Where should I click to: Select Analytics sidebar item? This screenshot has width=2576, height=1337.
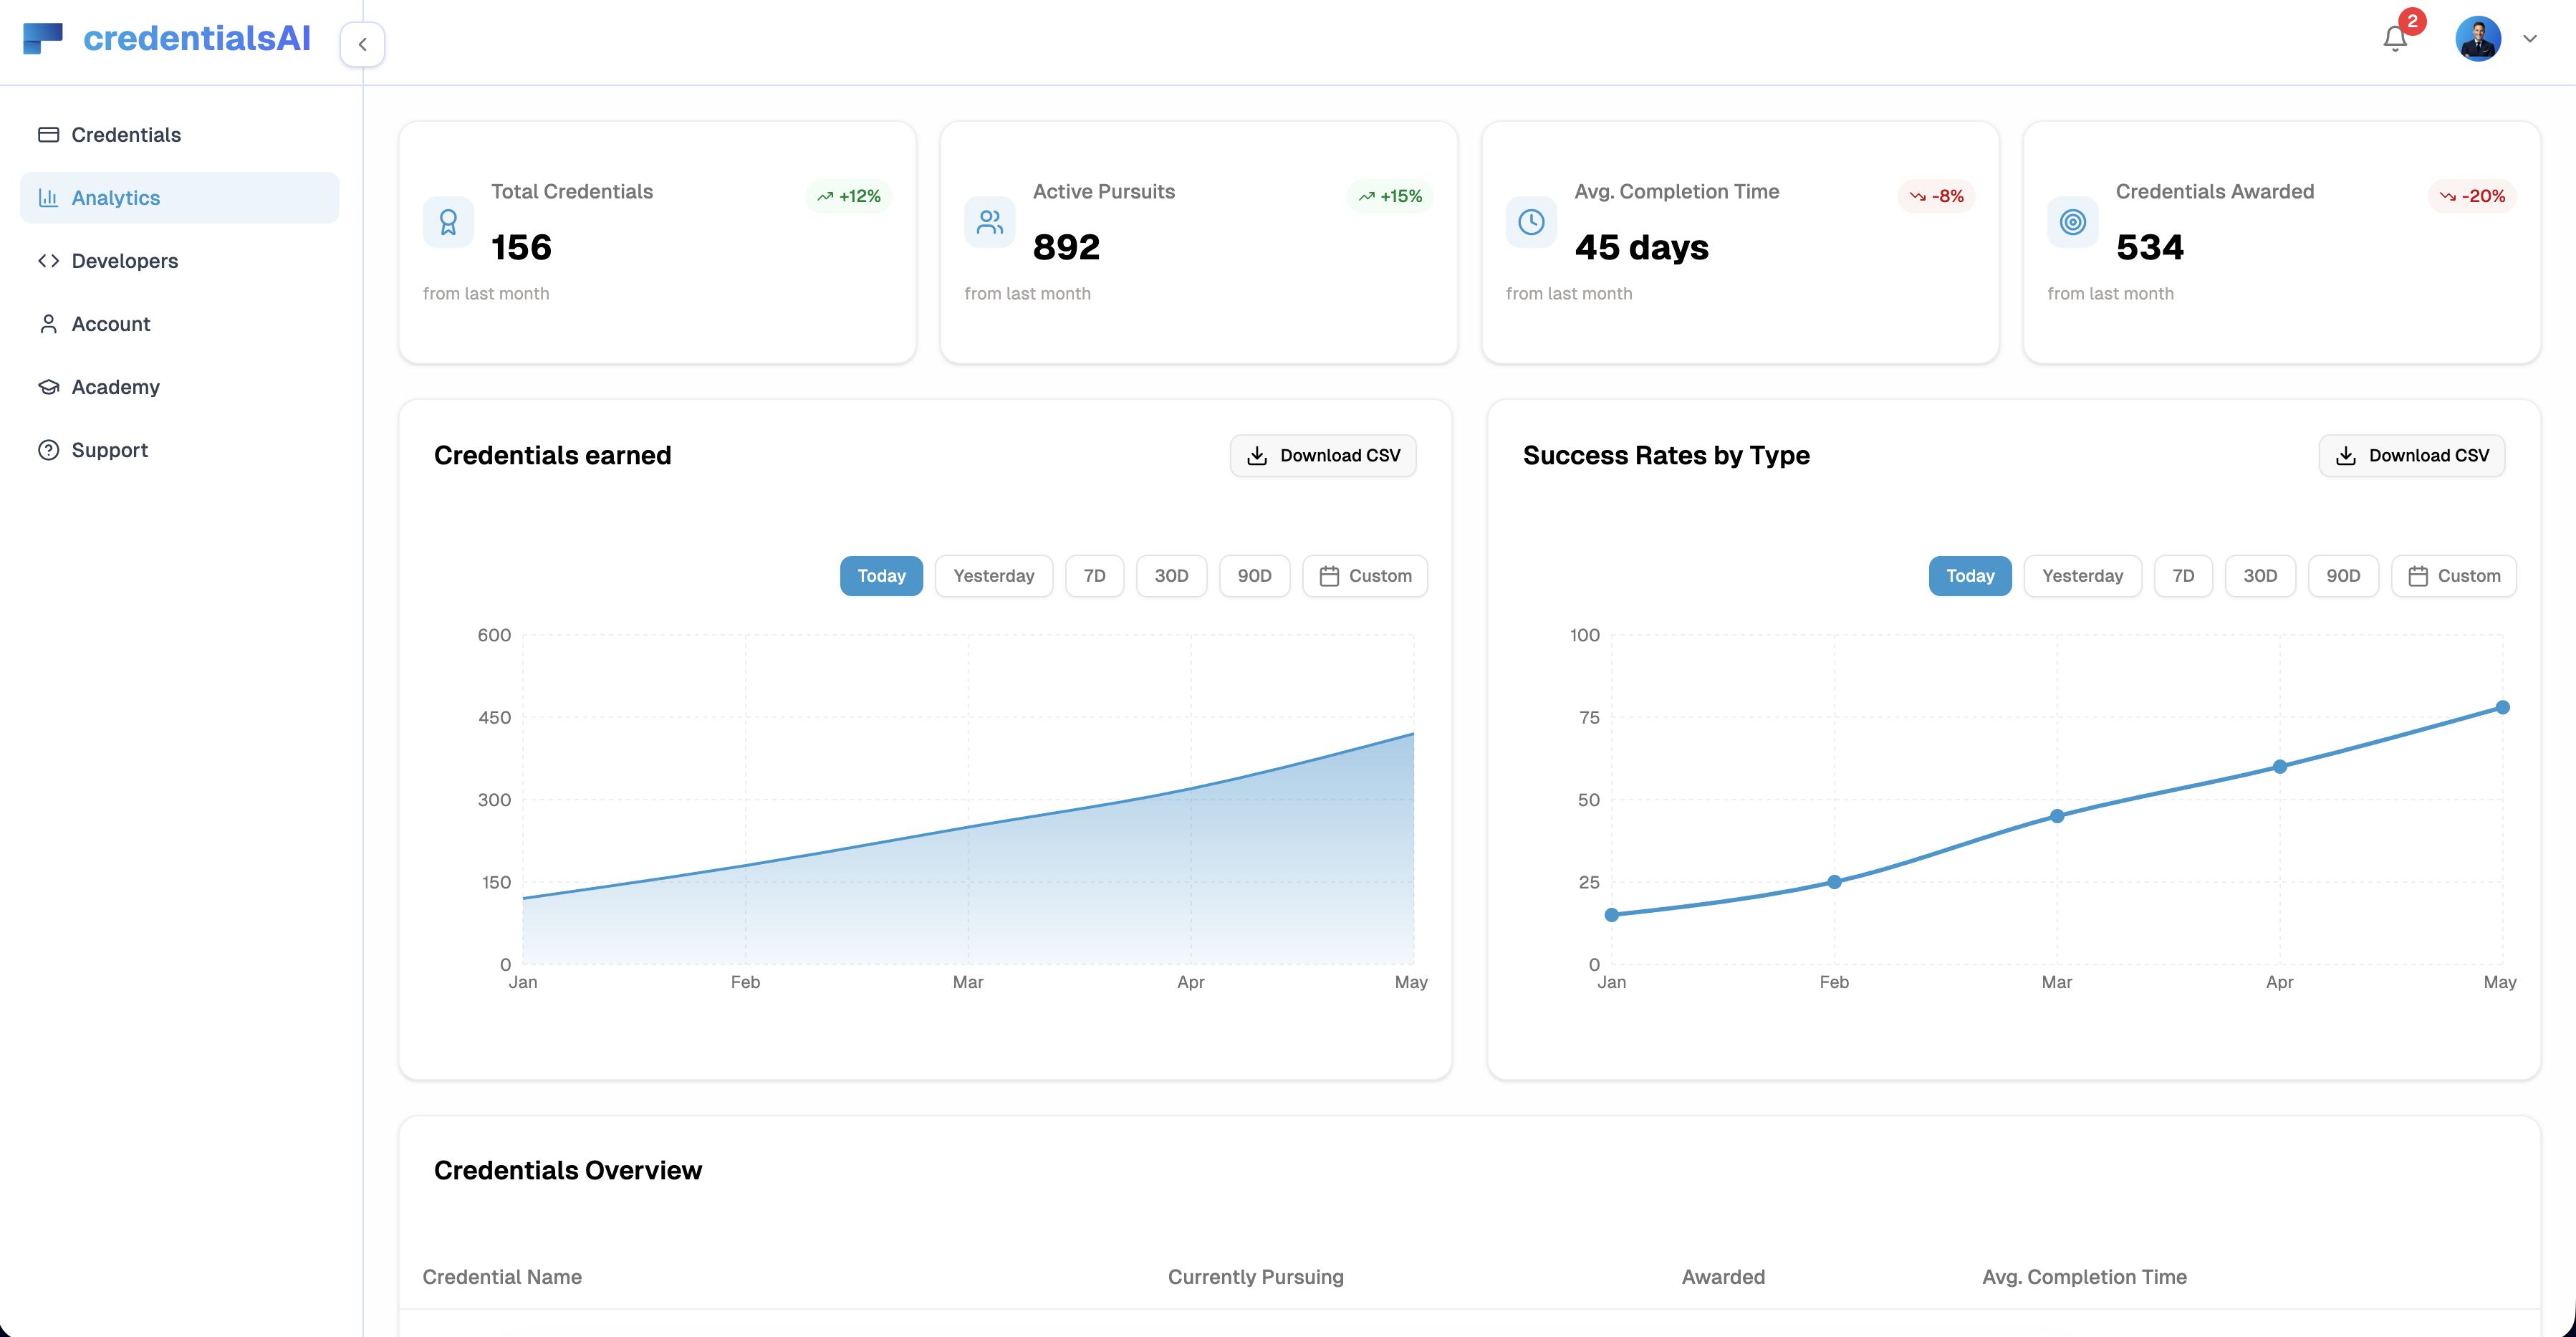179,198
